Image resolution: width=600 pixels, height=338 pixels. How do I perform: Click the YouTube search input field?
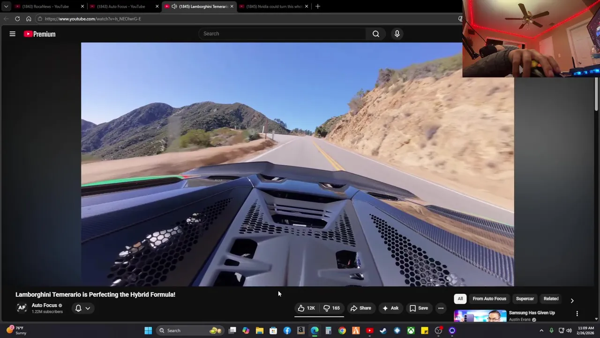282,34
